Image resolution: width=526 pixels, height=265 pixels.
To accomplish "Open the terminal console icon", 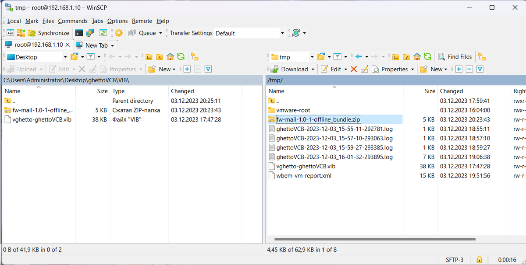I will click(x=79, y=33).
